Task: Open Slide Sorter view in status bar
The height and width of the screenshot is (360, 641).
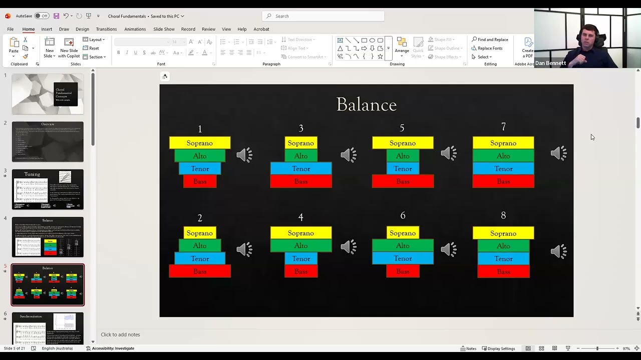Action: click(541, 348)
